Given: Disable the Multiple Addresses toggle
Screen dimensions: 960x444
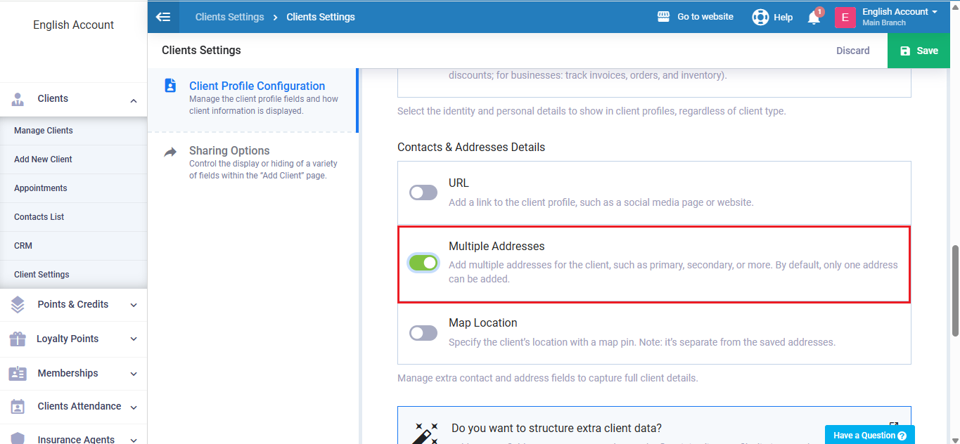Looking at the screenshot, I should click(423, 263).
